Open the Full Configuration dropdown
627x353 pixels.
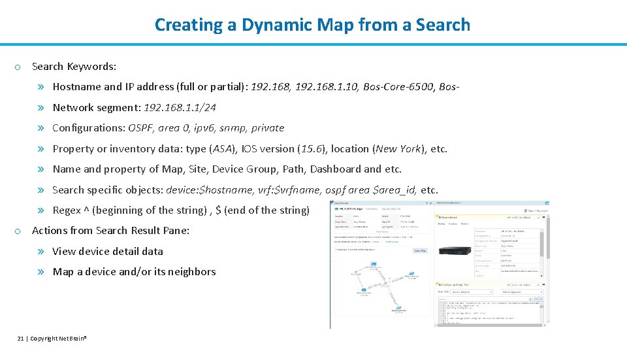point(522,292)
